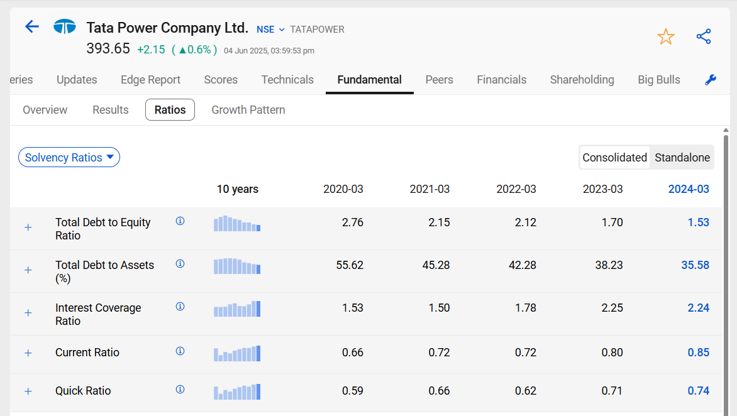The height and width of the screenshot is (416, 737).
Task: Click the 2.24 Interest Coverage value
Action: 699,308
